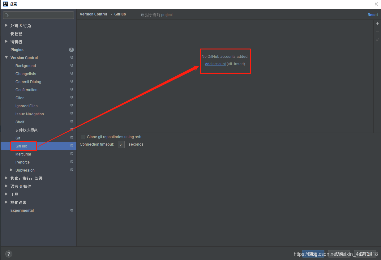The width and height of the screenshot is (381, 260).
Task: Click the 确定 button
Action: pyautogui.click(x=313, y=254)
